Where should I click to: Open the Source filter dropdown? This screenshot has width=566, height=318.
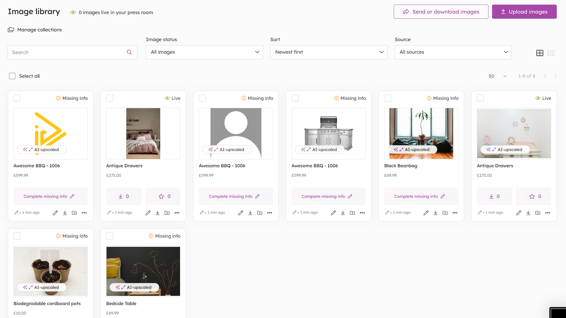453,52
